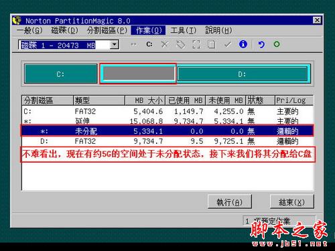This screenshot has height=251, width=335.
Task: Select the D: block in disk map
Action: pos(243,74)
